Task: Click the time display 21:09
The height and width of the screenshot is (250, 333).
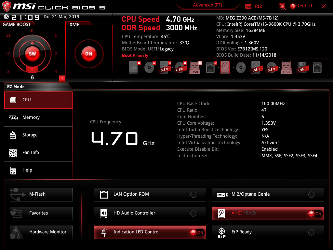Action: pos(25,17)
